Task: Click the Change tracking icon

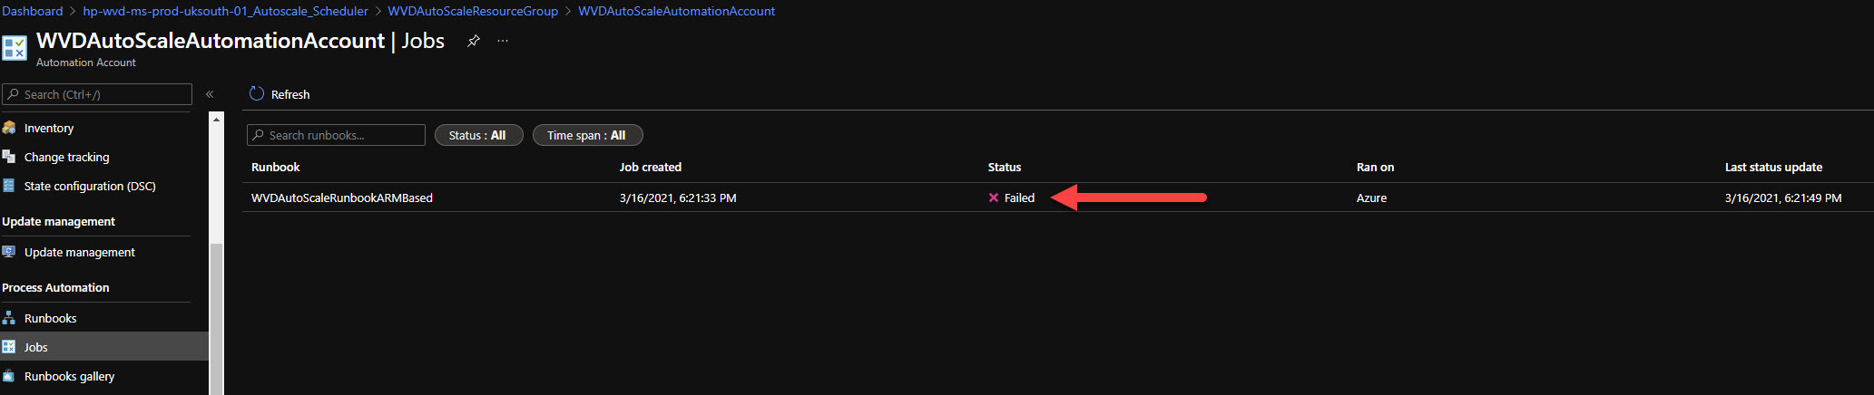Action: click(9, 157)
